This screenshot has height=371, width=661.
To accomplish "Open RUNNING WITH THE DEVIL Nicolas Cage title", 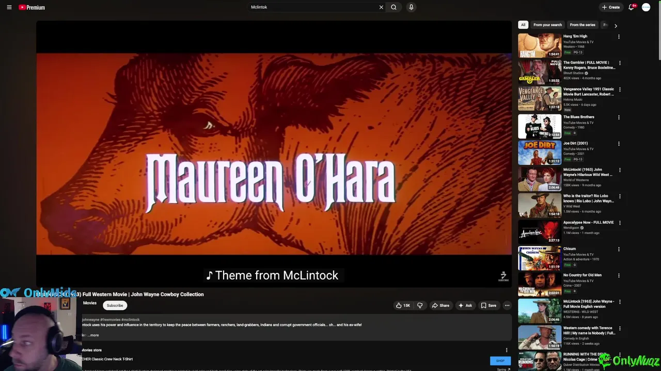I will [x=589, y=357].
